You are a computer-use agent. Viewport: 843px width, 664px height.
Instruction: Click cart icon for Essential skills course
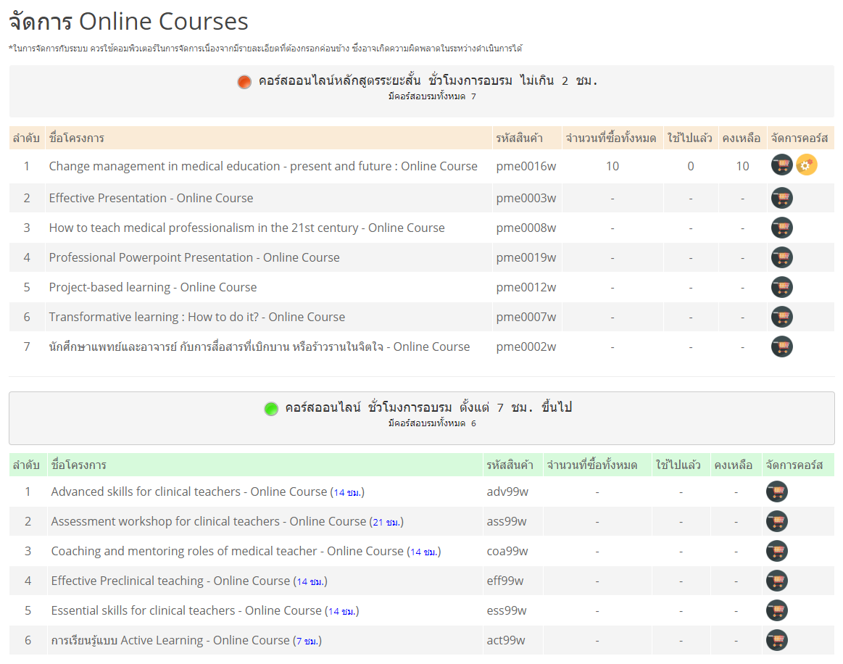pyautogui.click(x=776, y=610)
